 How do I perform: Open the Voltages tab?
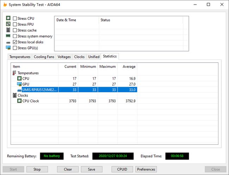[x=64, y=57]
